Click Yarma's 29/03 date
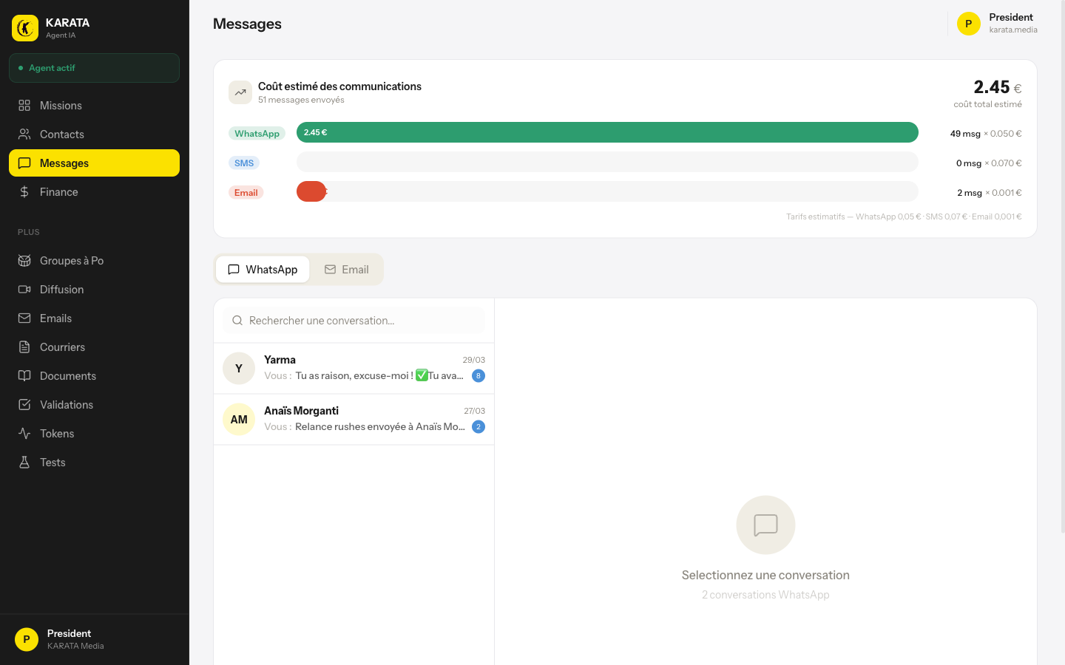This screenshot has height=665, width=1065. pos(474,360)
